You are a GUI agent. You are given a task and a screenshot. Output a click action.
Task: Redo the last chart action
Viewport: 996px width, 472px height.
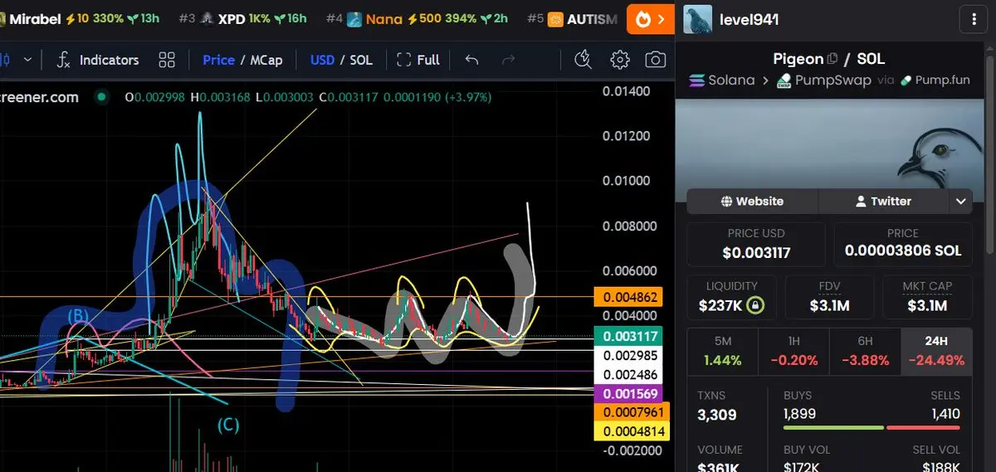(x=509, y=60)
